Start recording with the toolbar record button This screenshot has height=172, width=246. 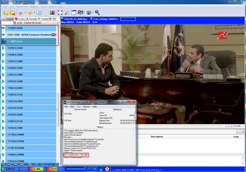pyautogui.click(x=20, y=13)
